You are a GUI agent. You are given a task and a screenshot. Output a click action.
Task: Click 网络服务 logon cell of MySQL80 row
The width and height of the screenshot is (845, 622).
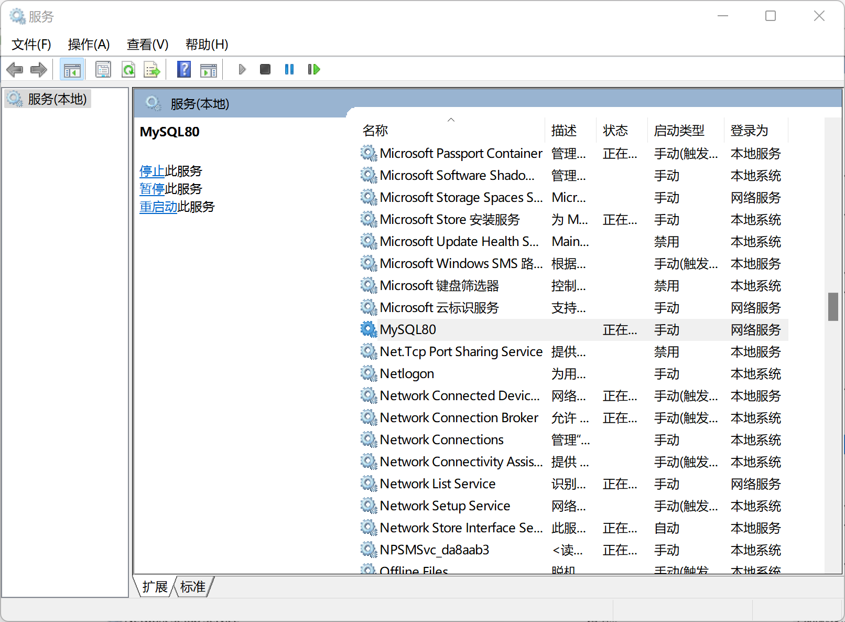756,329
